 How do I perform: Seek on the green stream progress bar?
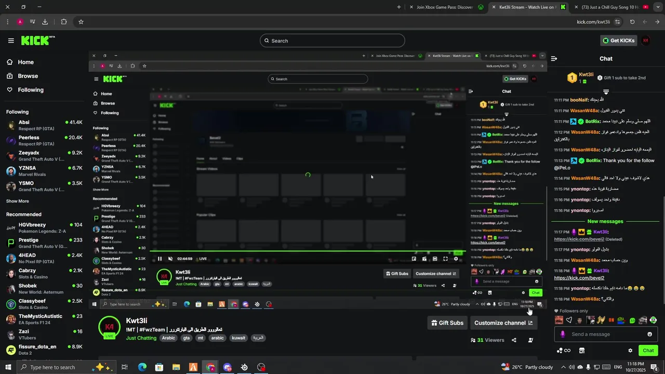[x=307, y=251]
